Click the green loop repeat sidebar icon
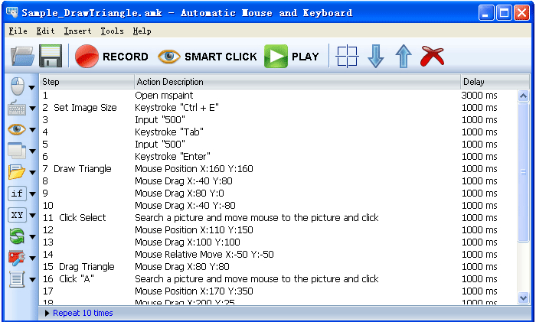Viewport: 536px width, 322px height. click(16, 236)
